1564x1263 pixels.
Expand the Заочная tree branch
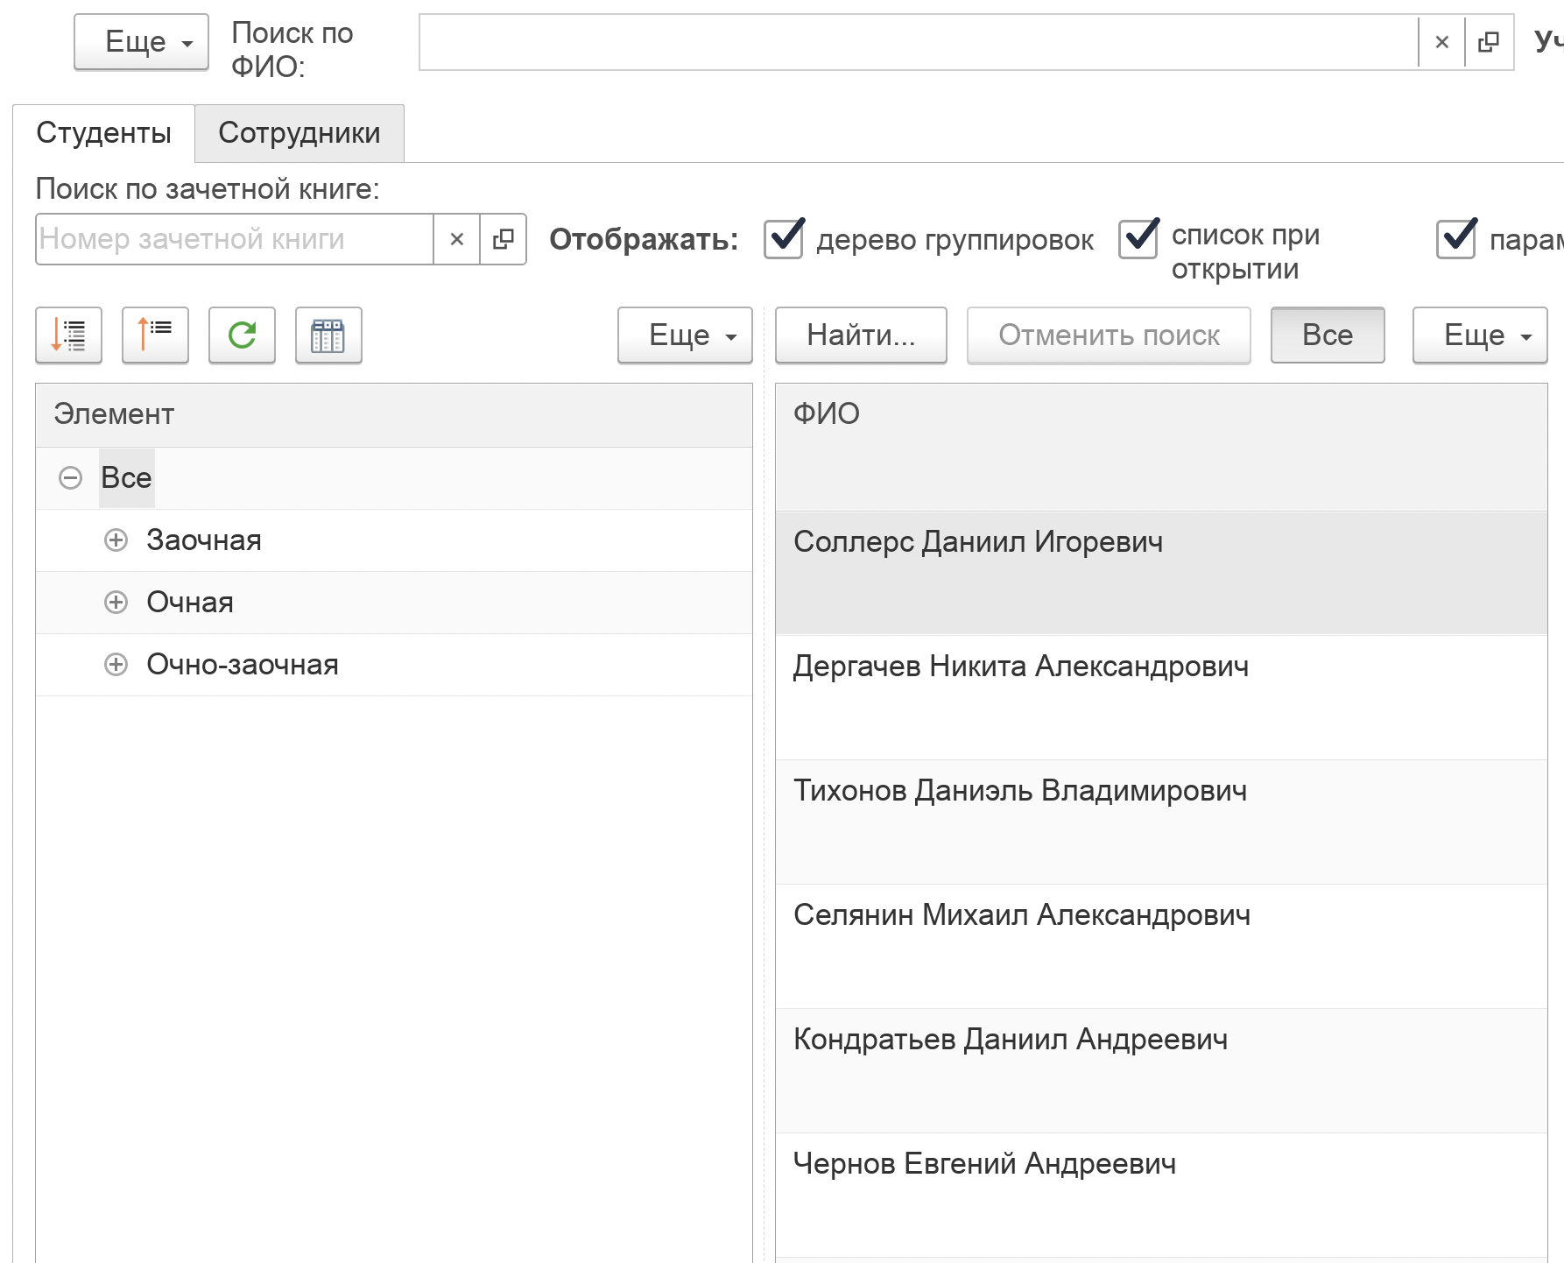click(x=116, y=540)
